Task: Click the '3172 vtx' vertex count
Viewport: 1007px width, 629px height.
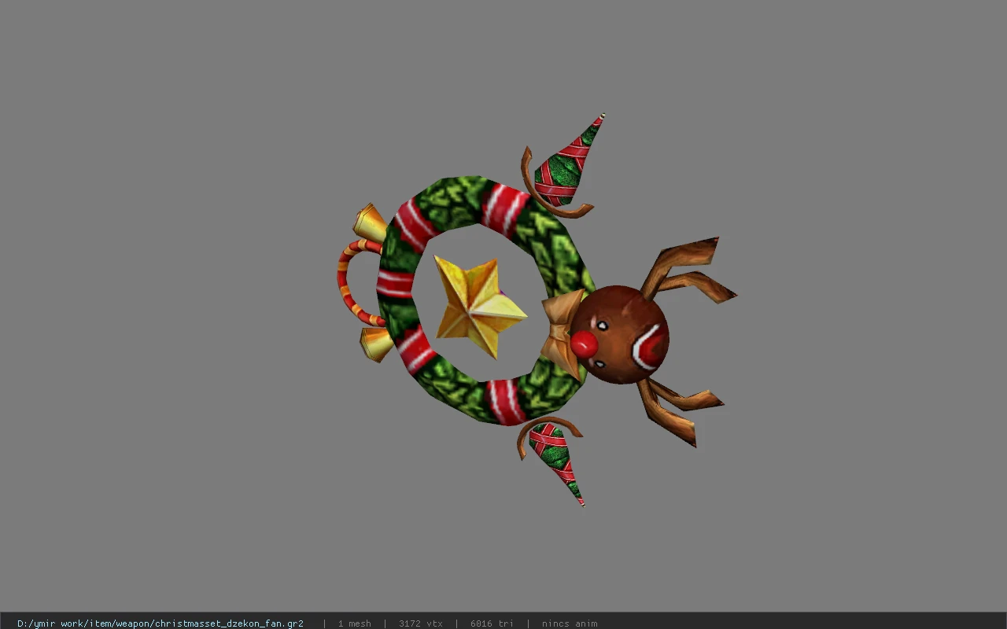Action: pyautogui.click(x=420, y=623)
